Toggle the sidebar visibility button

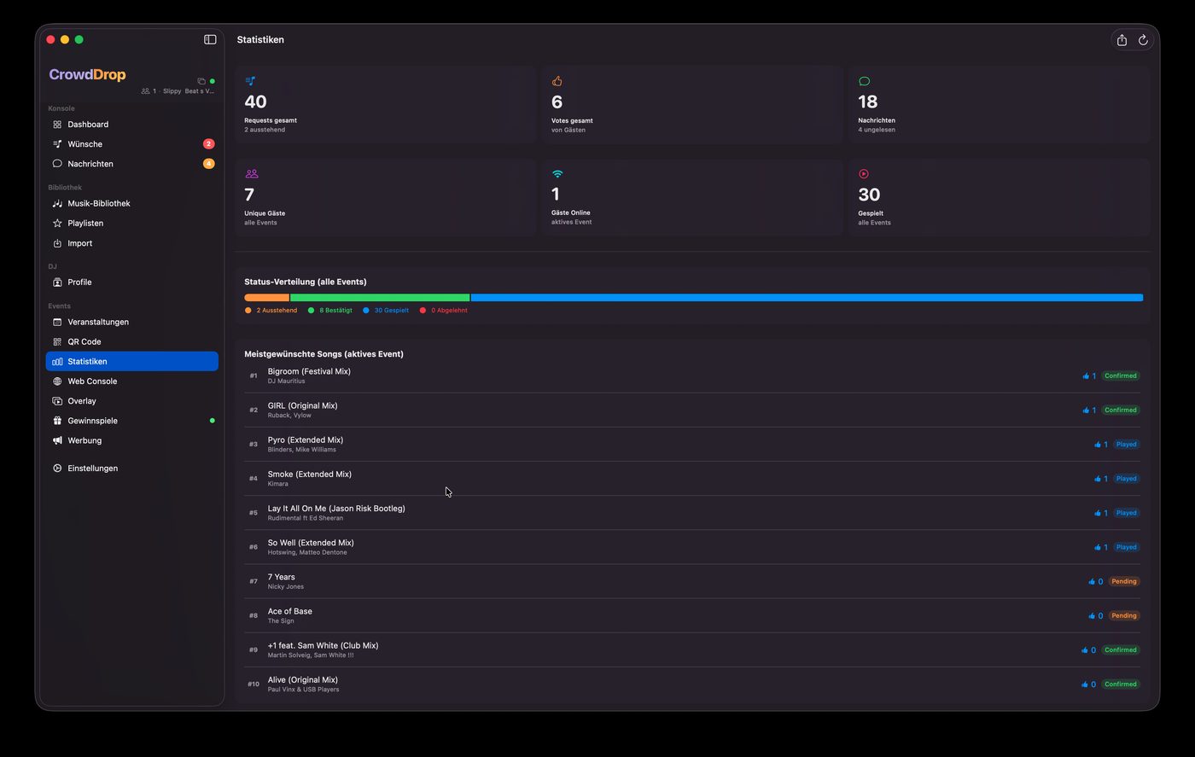[210, 39]
